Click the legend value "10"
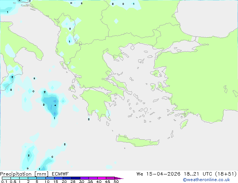The height and width of the screenshot is (183, 238). point(47,182)
